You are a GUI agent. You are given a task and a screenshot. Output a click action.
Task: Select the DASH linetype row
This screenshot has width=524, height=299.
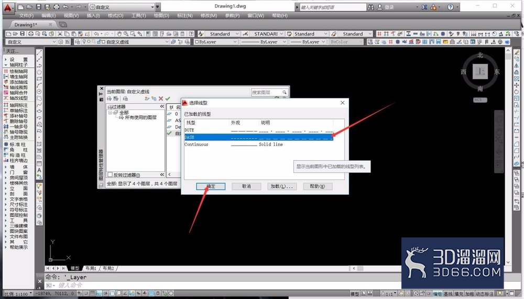pos(259,137)
